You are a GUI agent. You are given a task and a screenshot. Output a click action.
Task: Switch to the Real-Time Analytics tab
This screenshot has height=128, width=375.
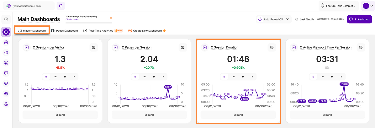[103, 31]
